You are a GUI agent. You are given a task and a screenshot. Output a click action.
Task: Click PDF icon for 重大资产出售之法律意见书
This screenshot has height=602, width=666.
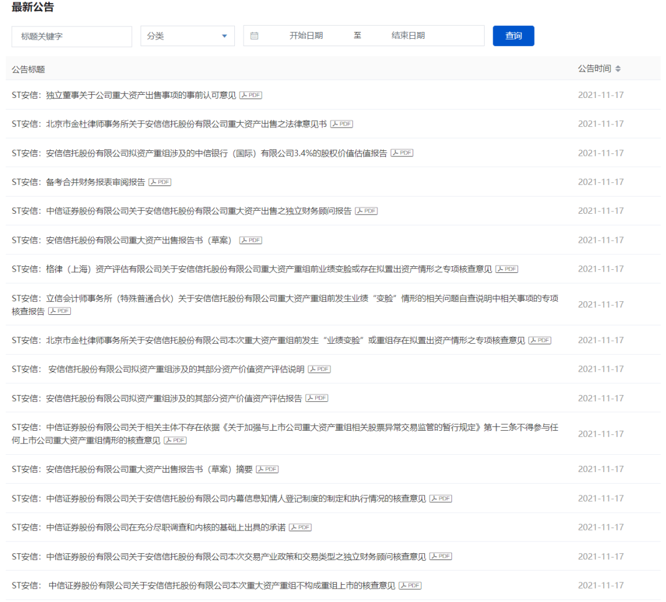click(342, 124)
